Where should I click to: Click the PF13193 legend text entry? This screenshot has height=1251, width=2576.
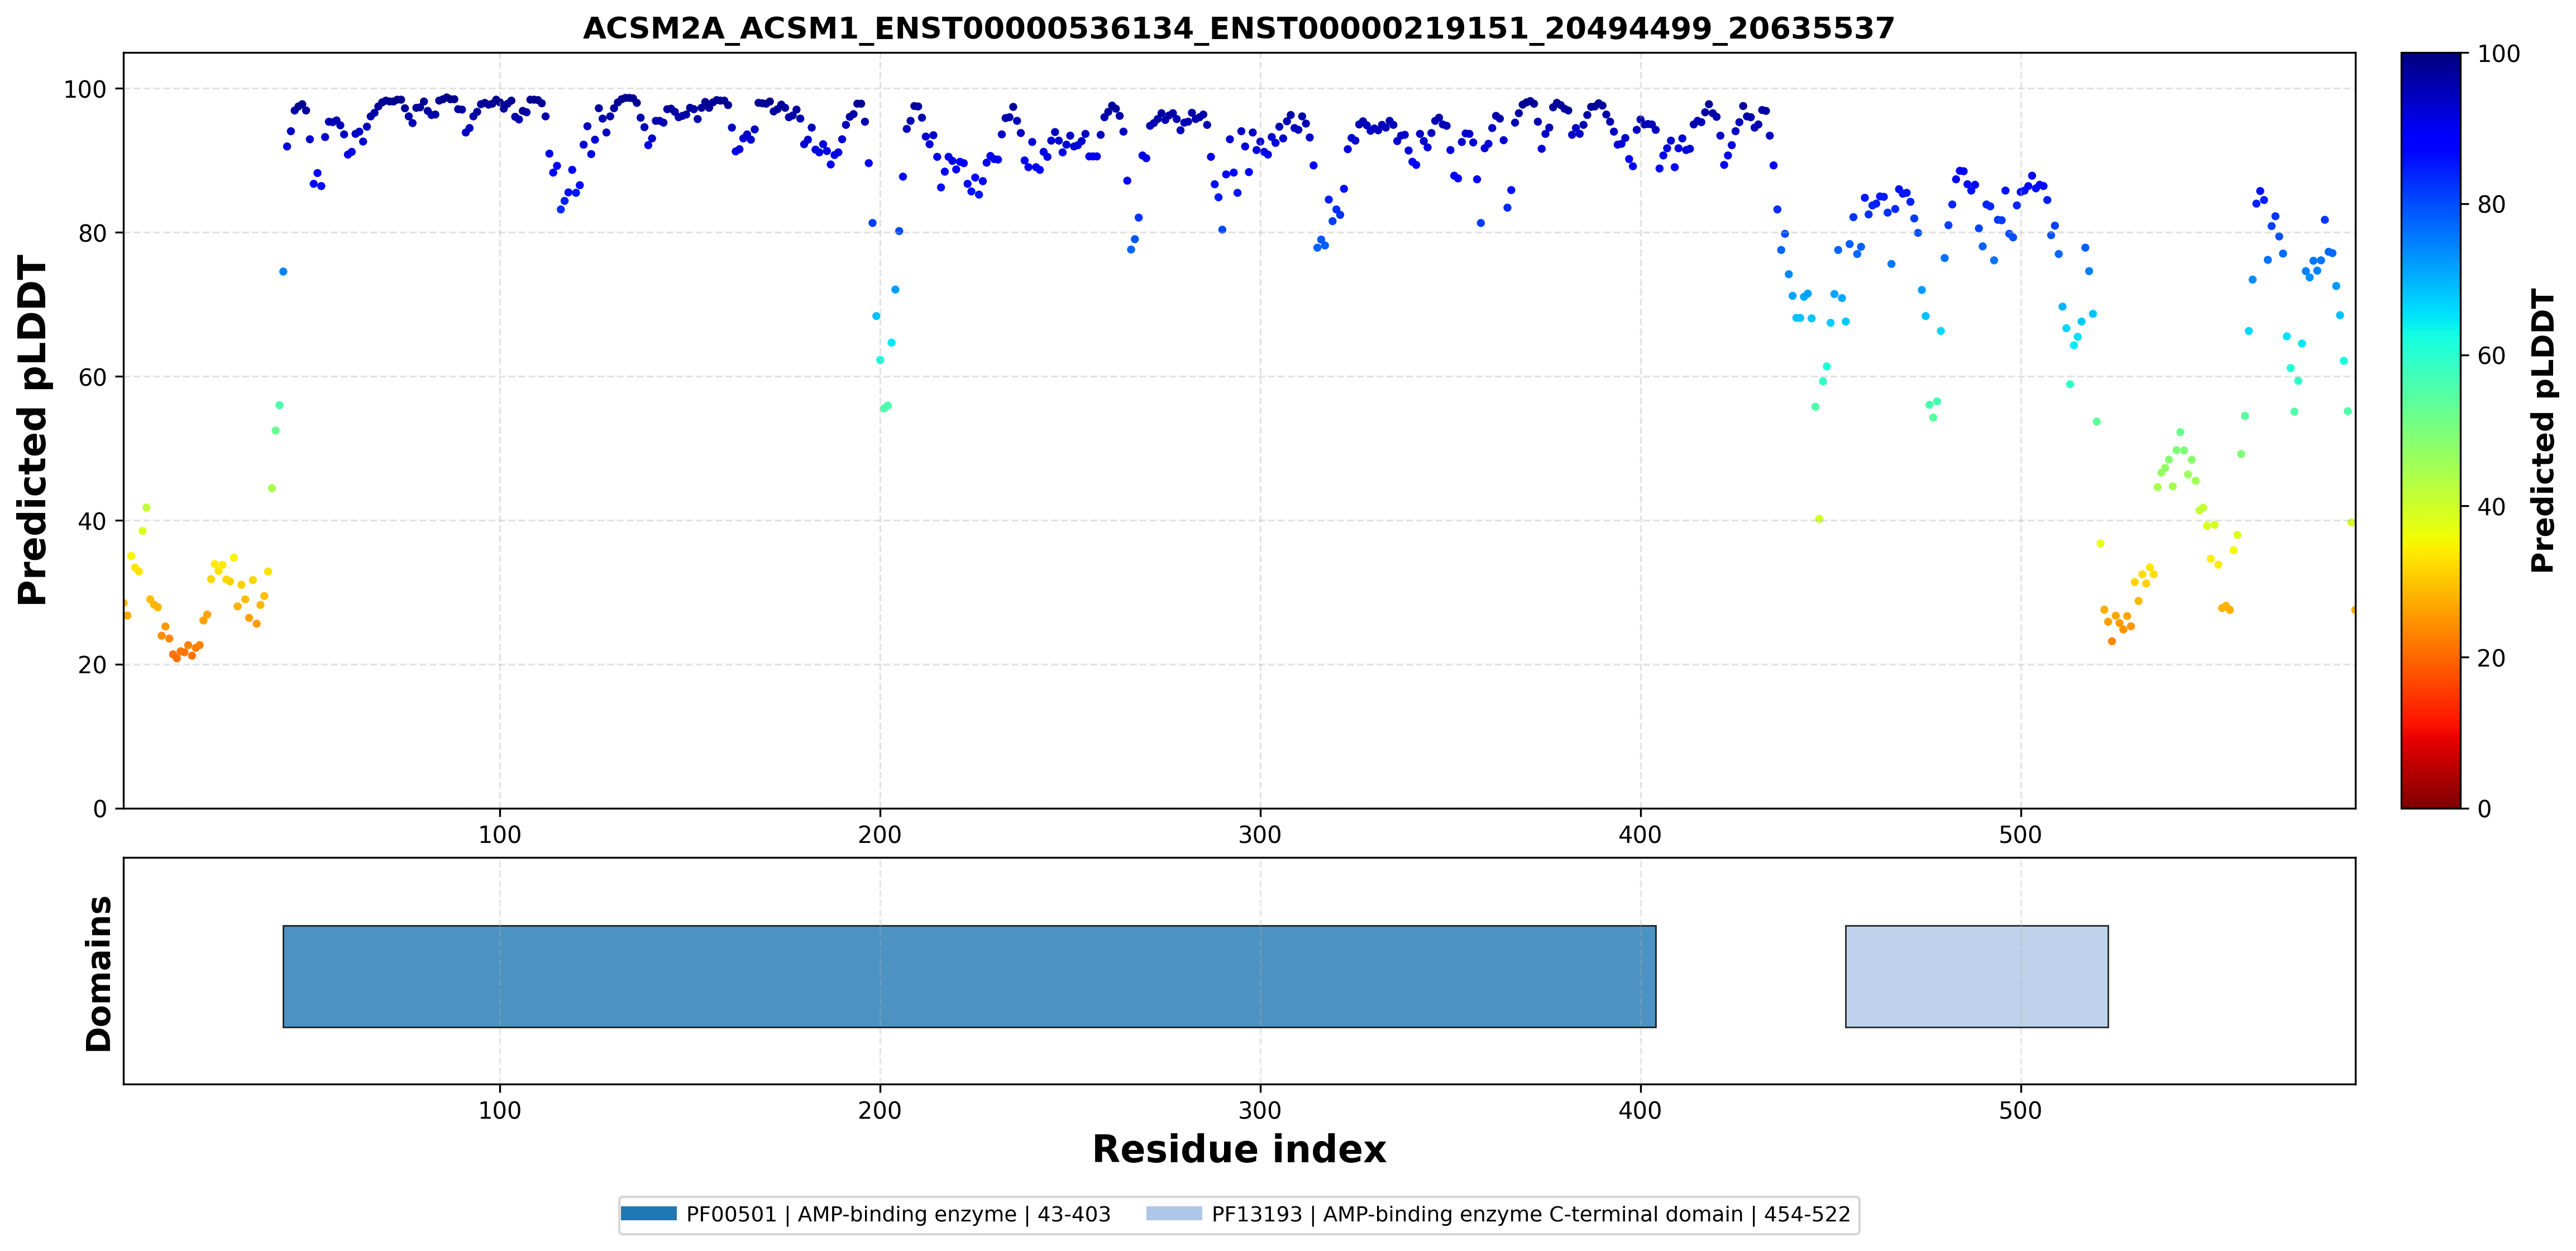coord(1531,1214)
